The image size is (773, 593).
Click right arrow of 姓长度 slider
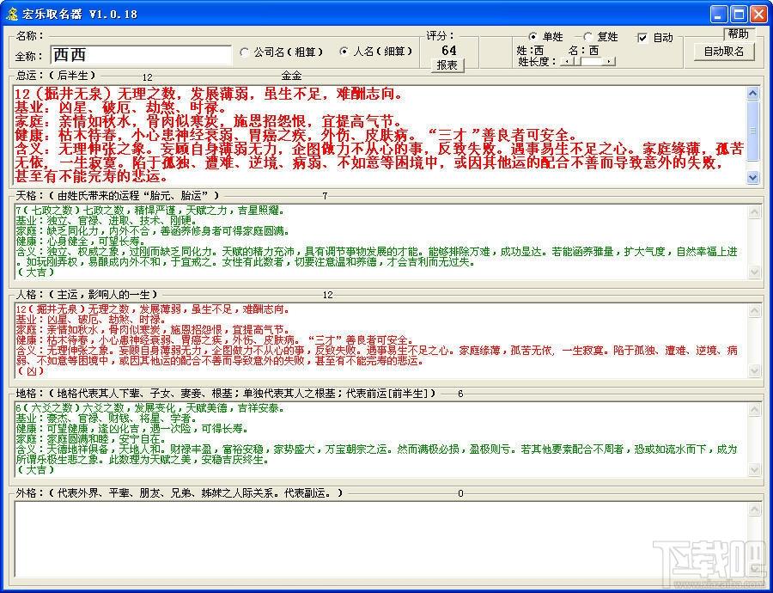coord(609,61)
